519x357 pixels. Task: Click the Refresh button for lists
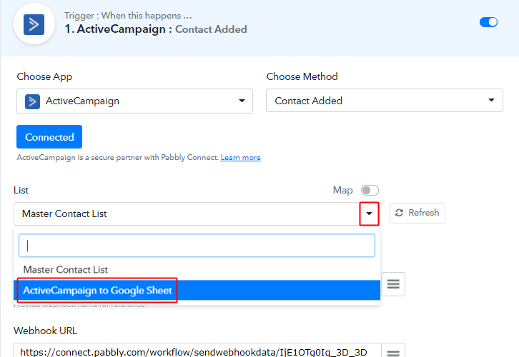point(417,213)
